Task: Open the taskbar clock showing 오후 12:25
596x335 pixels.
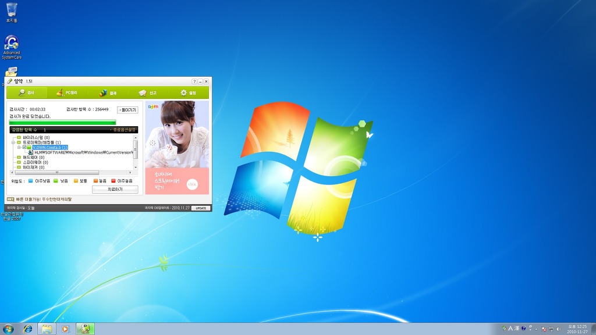Action: point(577,329)
